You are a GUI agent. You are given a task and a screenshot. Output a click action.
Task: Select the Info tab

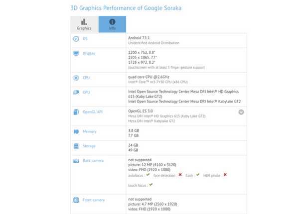click(x=112, y=24)
